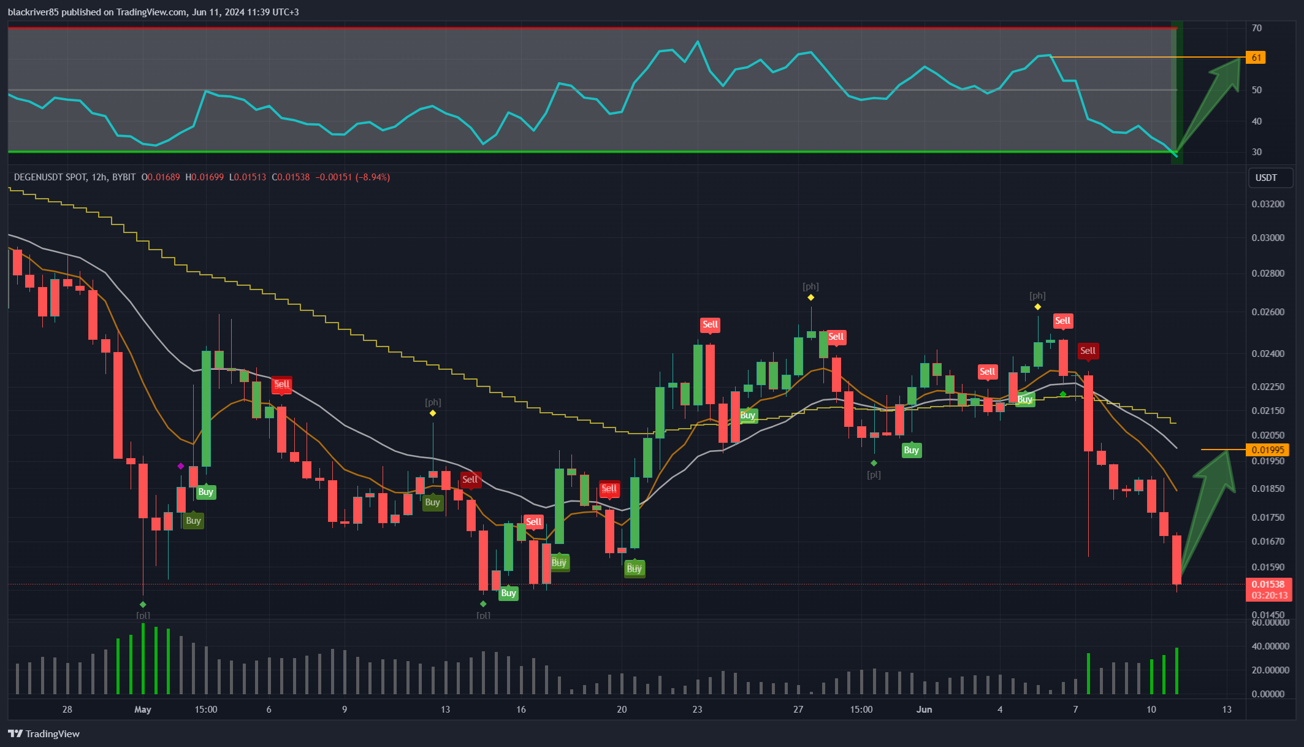Click the green [pl] diamond near mid-May low
Viewport: 1304px width, 747px height.
click(483, 604)
